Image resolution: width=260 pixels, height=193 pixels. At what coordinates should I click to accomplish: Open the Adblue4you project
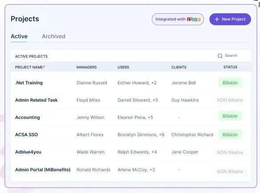(x=28, y=152)
